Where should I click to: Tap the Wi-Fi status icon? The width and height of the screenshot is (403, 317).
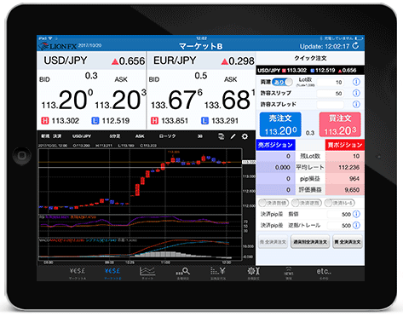click(50, 38)
